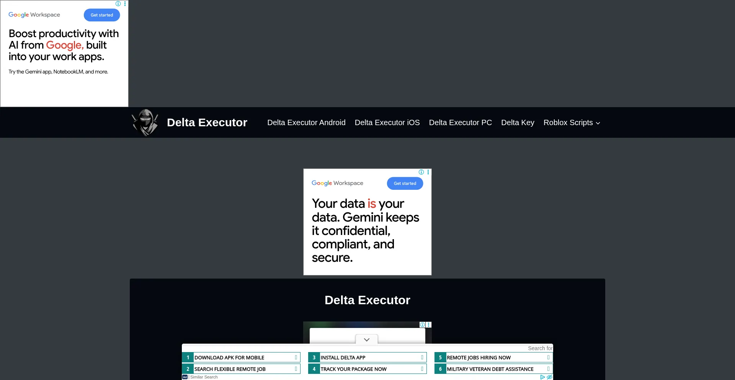Open the Delta Executor site title link
This screenshot has height=380, width=735.
207,122
